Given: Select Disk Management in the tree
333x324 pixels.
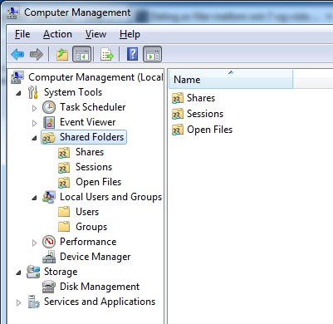Looking at the screenshot, I should point(100,287).
